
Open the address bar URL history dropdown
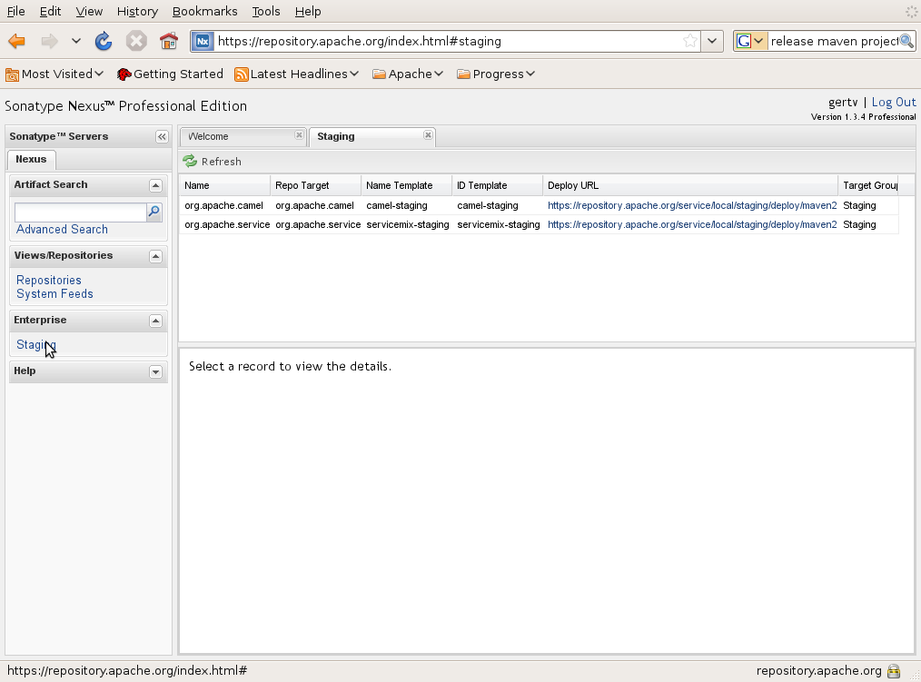(x=712, y=41)
